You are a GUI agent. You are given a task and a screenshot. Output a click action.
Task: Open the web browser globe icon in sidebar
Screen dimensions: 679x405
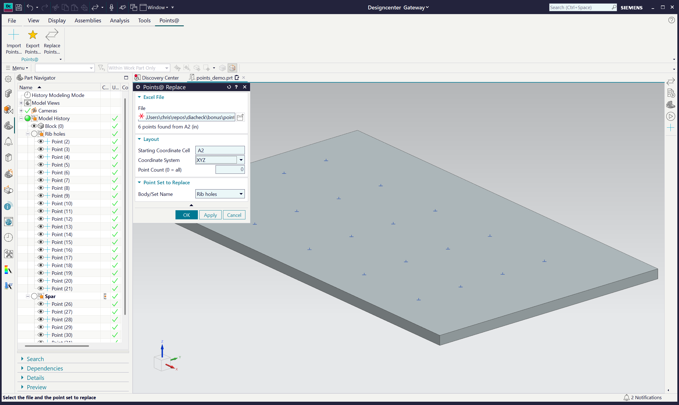click(8, 222)
